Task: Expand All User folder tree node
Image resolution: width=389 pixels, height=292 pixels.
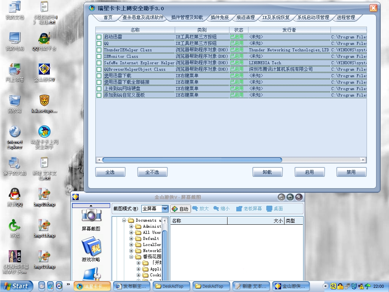Action: 131,232
